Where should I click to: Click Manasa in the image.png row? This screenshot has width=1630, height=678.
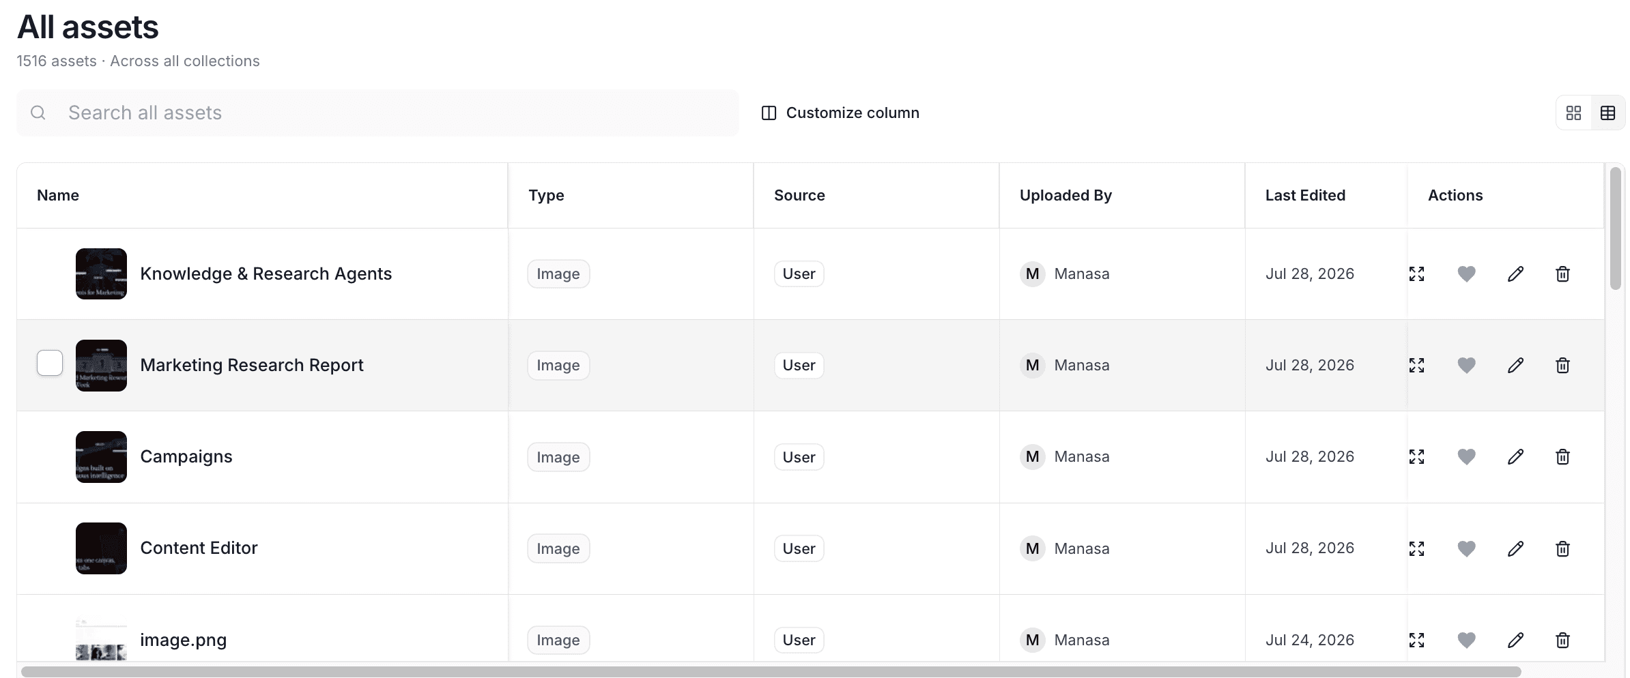(x=1082, y=640)
